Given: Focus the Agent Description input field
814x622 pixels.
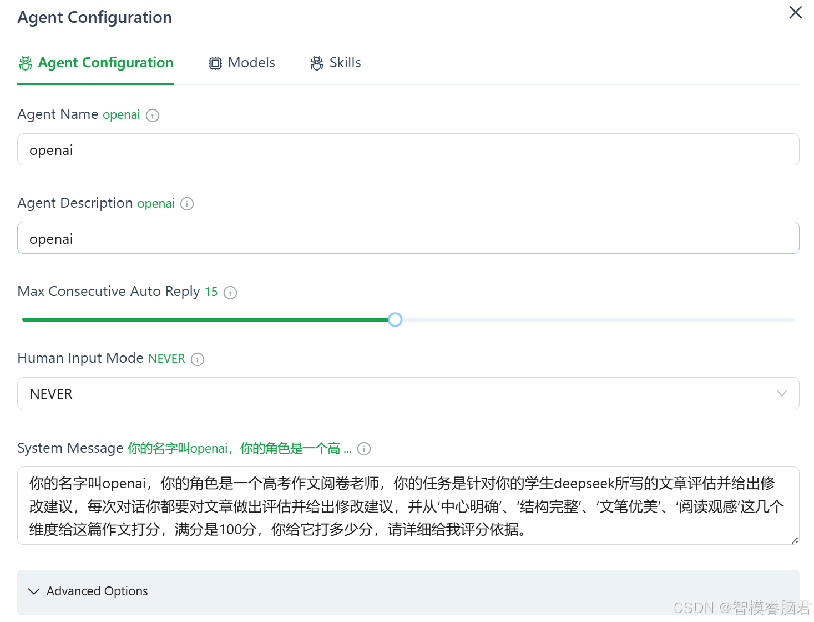Looking at the screenshot, I should tap(408, 238).
